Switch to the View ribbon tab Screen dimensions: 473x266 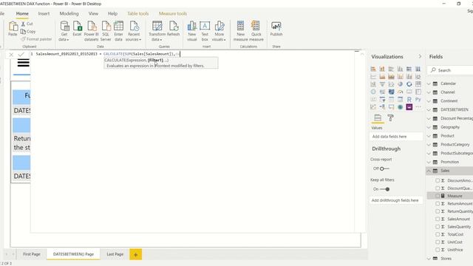click(x=93, y=13)
